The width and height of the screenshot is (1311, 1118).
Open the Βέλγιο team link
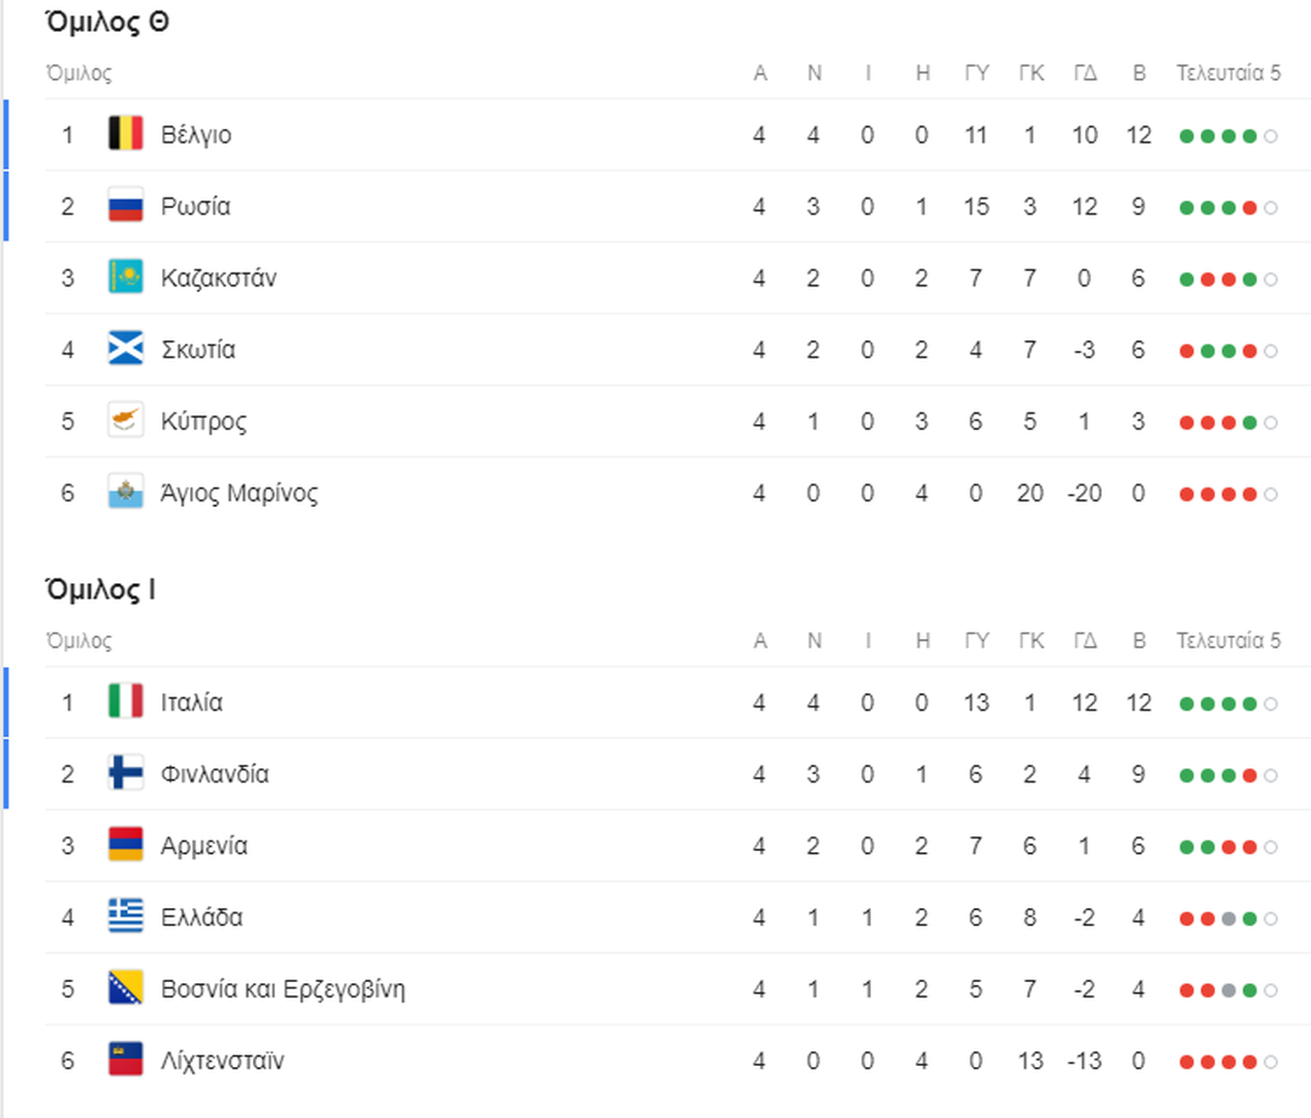pos(196,135)
